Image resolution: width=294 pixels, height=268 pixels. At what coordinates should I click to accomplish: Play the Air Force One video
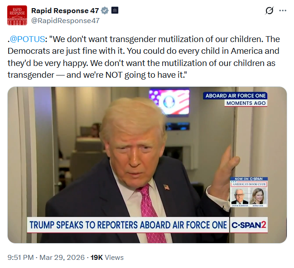coord(147,165)
